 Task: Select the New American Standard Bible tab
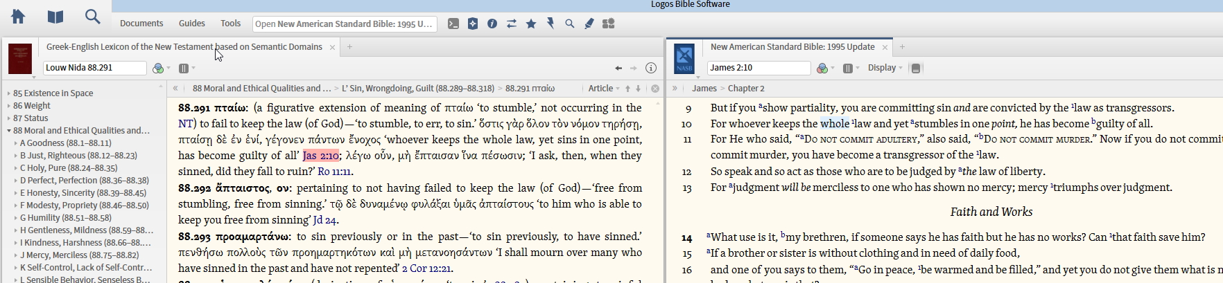point(792,47)
